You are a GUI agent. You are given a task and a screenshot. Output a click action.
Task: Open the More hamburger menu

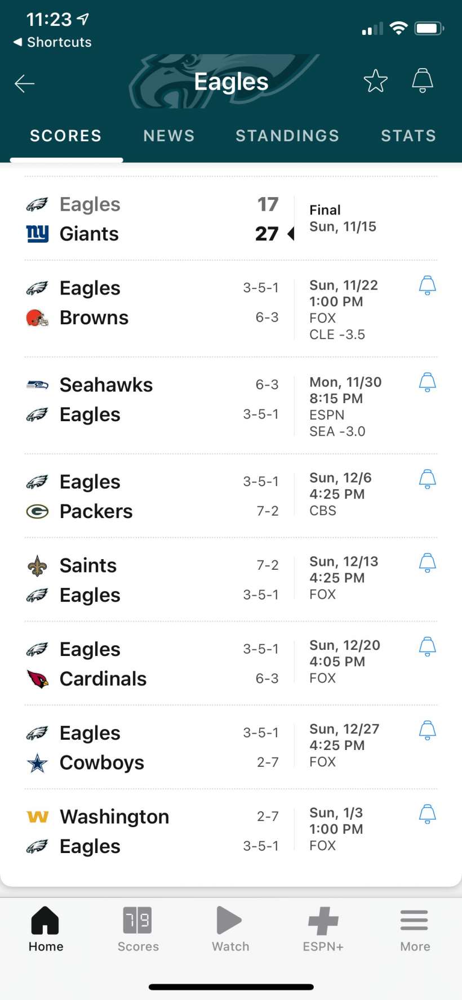click(415, 929)
